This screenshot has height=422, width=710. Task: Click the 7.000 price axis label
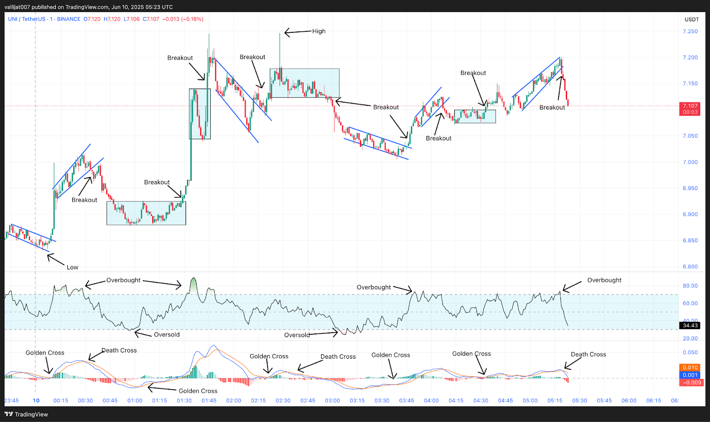(x=690, y=162)
